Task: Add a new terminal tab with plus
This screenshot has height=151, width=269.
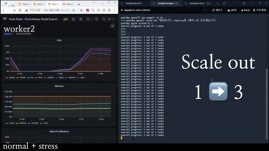Action: [217, 3]
